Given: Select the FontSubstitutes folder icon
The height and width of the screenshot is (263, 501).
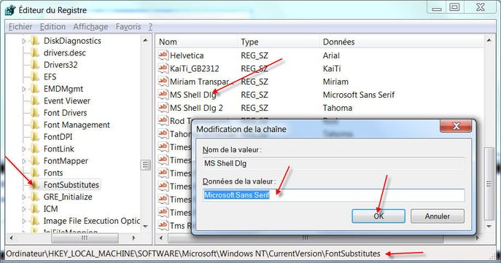Looking at the screenshot, I should point(35,185).
